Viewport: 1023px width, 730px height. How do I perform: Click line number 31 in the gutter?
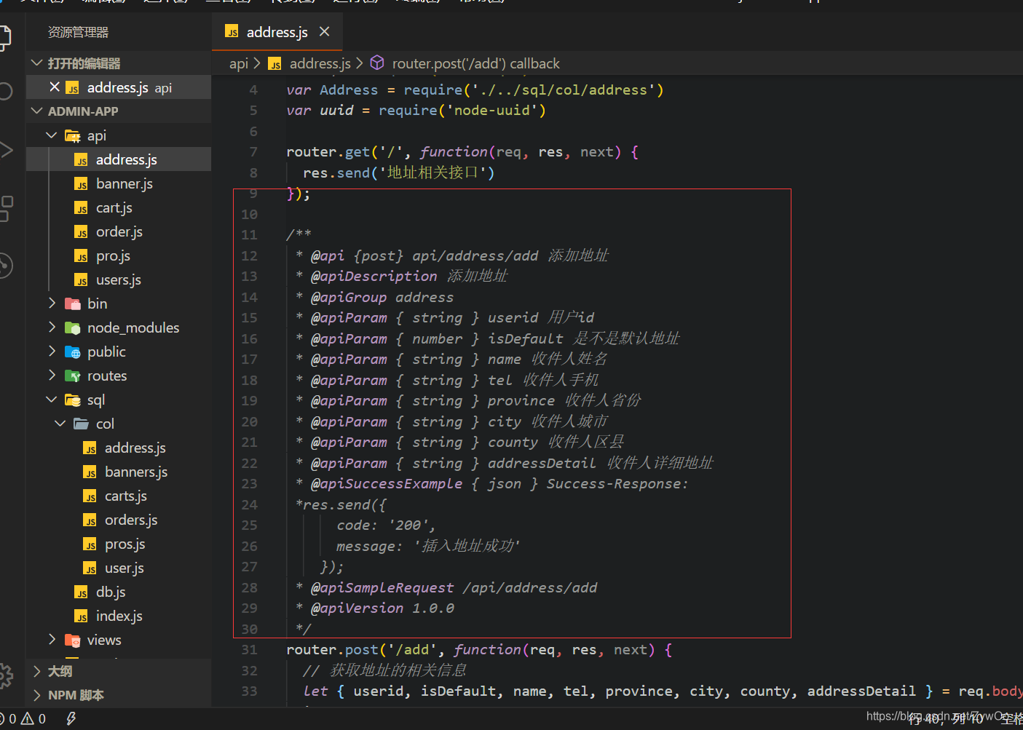pos(249,650)
